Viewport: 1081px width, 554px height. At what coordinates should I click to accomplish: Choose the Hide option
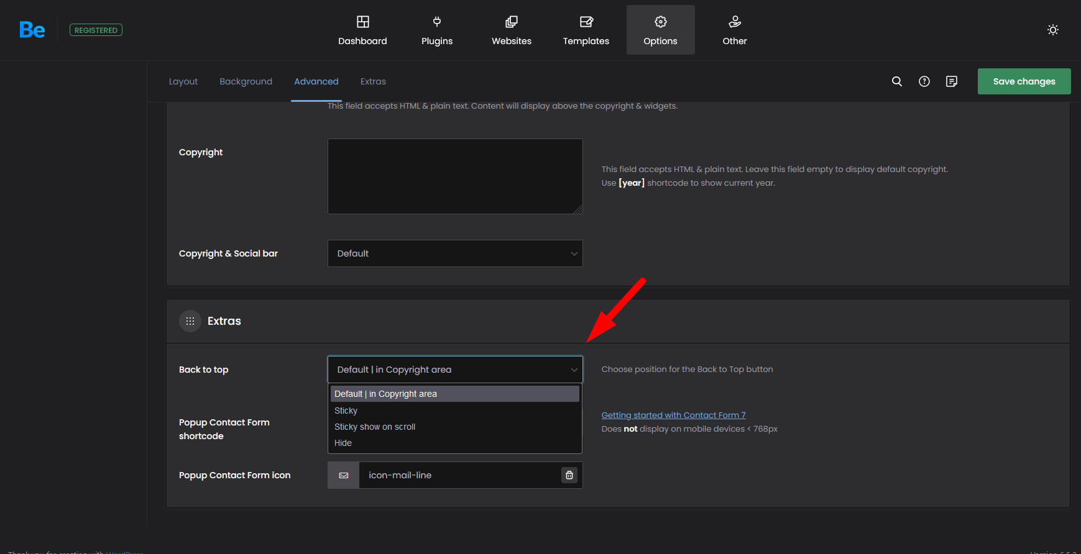[455, 443]
